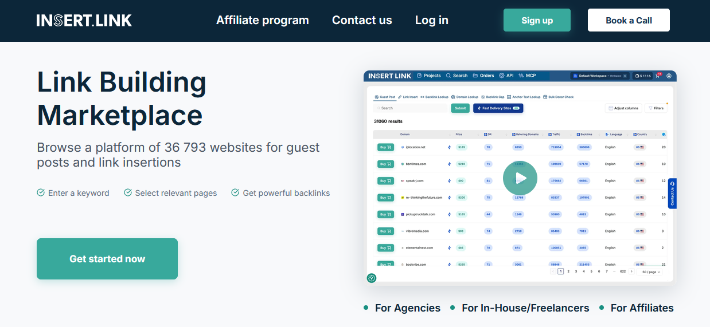Open the user account profile icon

click(669, 76)
